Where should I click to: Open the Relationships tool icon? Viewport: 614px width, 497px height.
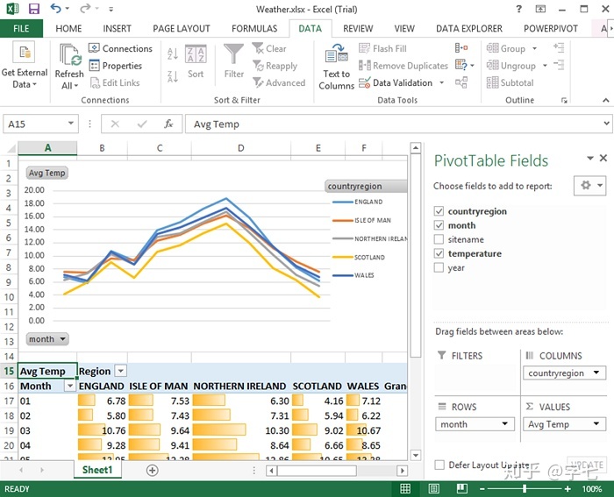click(x=461, y=82)
